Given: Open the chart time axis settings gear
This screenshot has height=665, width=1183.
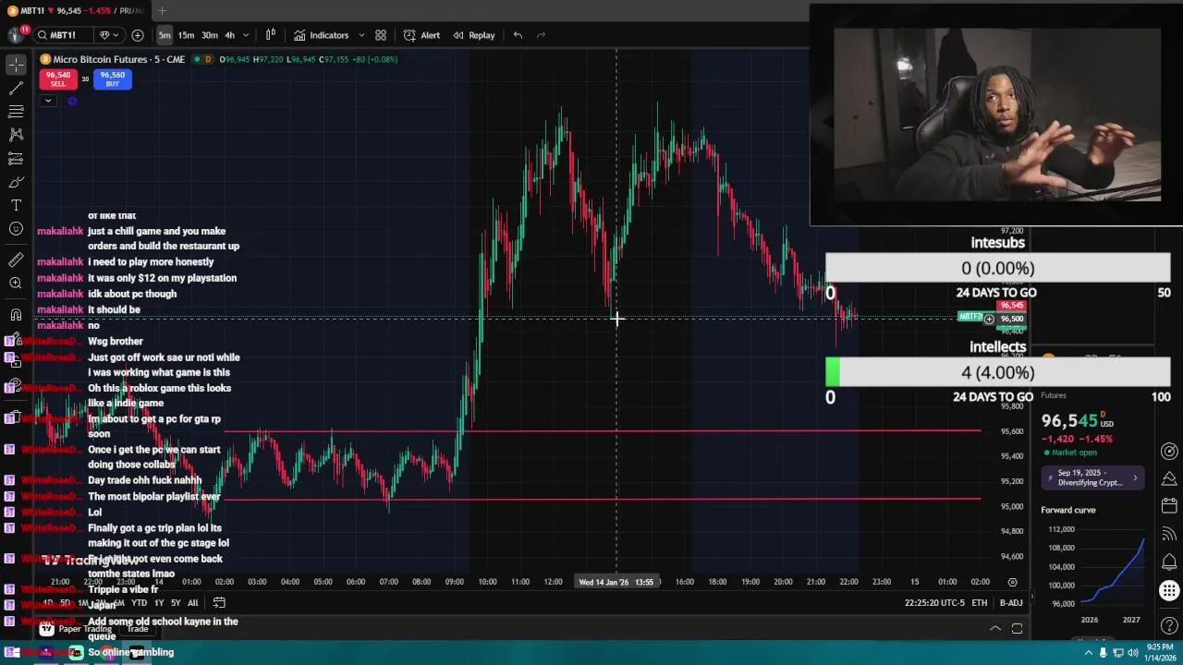Looking at the screenshot, I should 1012,582.
